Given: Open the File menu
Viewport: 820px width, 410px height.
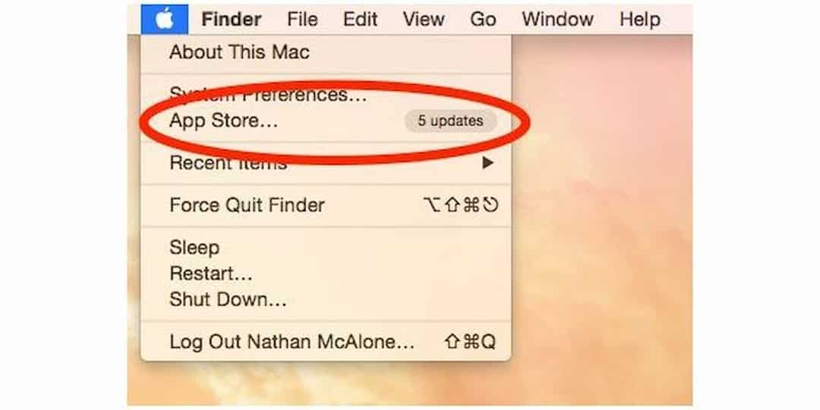Looking at the screenshot, I should click(302, 19).
